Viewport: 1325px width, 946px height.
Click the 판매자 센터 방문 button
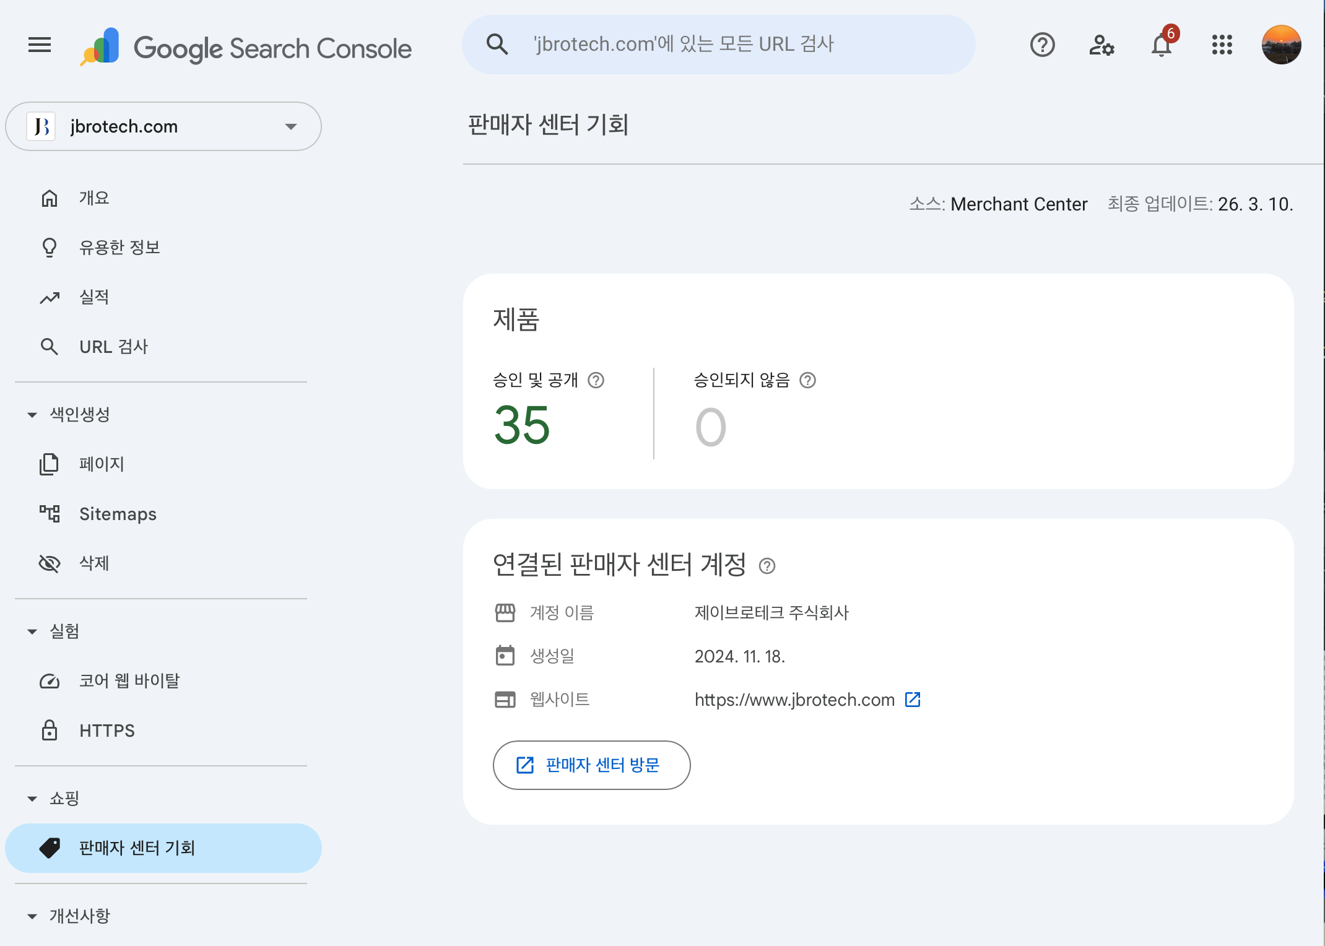click(x=591, y=765)
